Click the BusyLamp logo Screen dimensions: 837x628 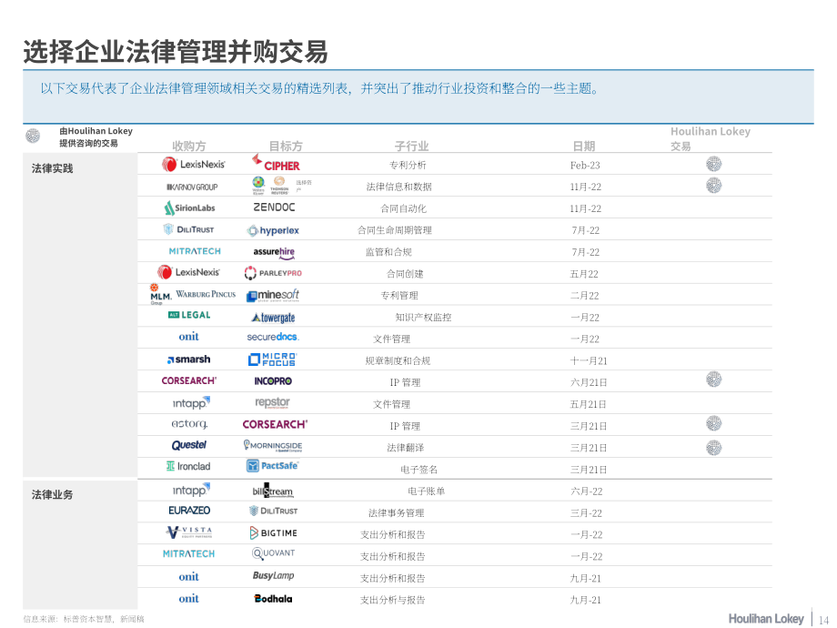point(273,575)
